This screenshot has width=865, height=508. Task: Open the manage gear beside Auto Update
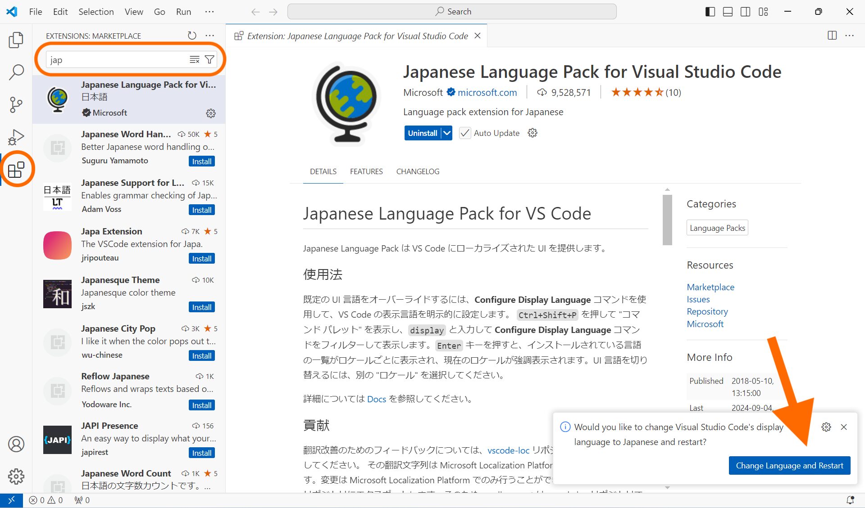pos(533,133)
